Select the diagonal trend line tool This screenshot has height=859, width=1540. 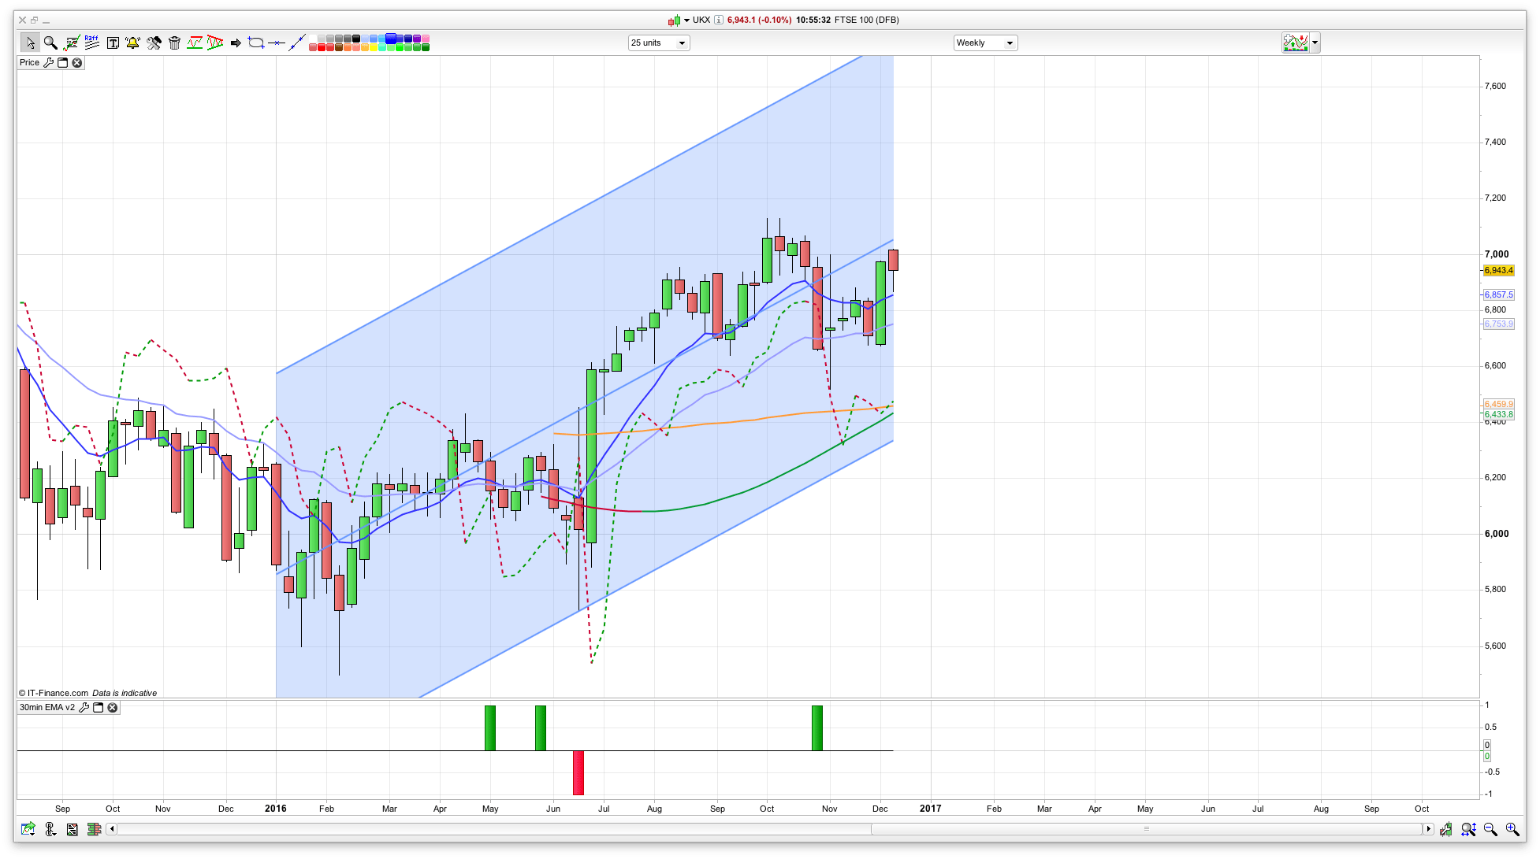pos(296,43)
